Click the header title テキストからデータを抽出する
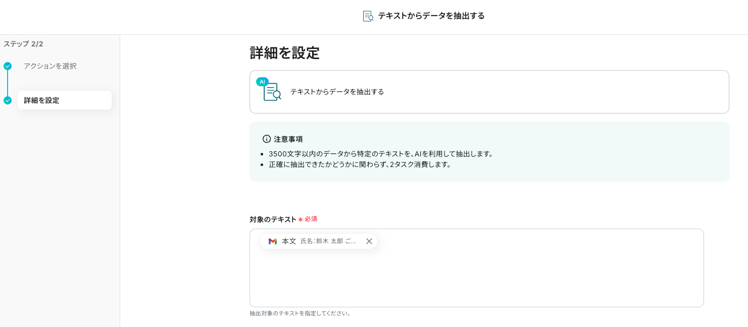The height and width of the screenshot is (327, 748). 431,16
